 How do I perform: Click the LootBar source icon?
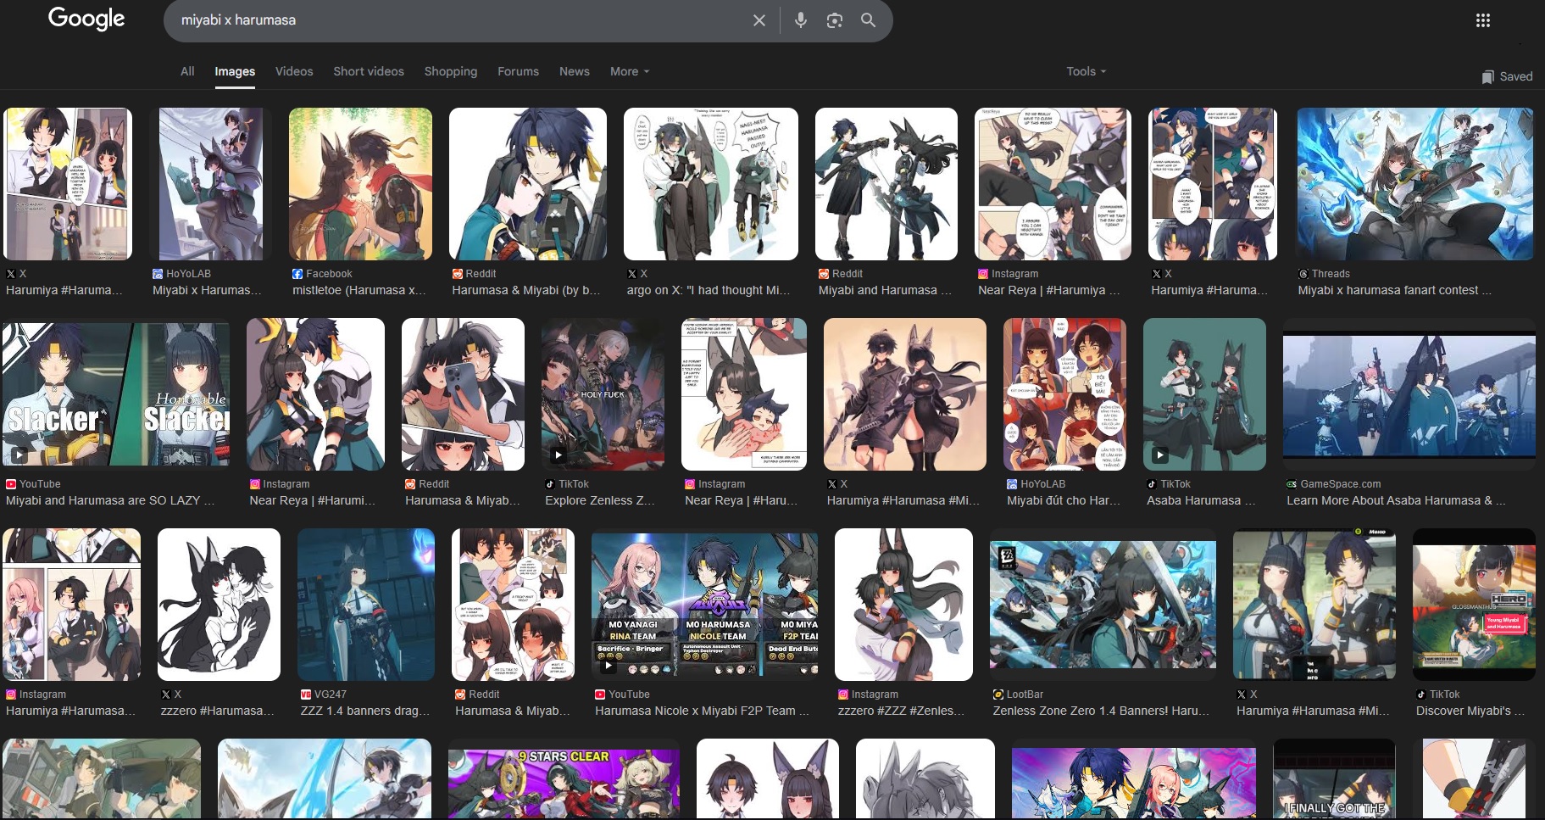998,694
